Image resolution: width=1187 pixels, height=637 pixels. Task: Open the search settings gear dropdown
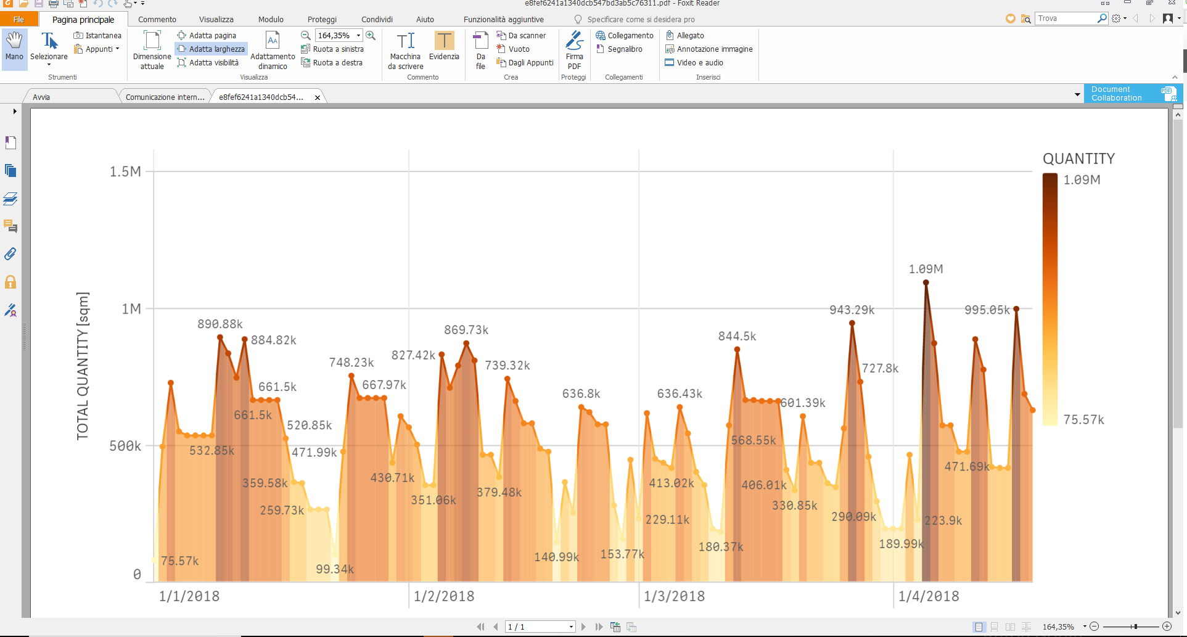click(x=1119, y=18)
